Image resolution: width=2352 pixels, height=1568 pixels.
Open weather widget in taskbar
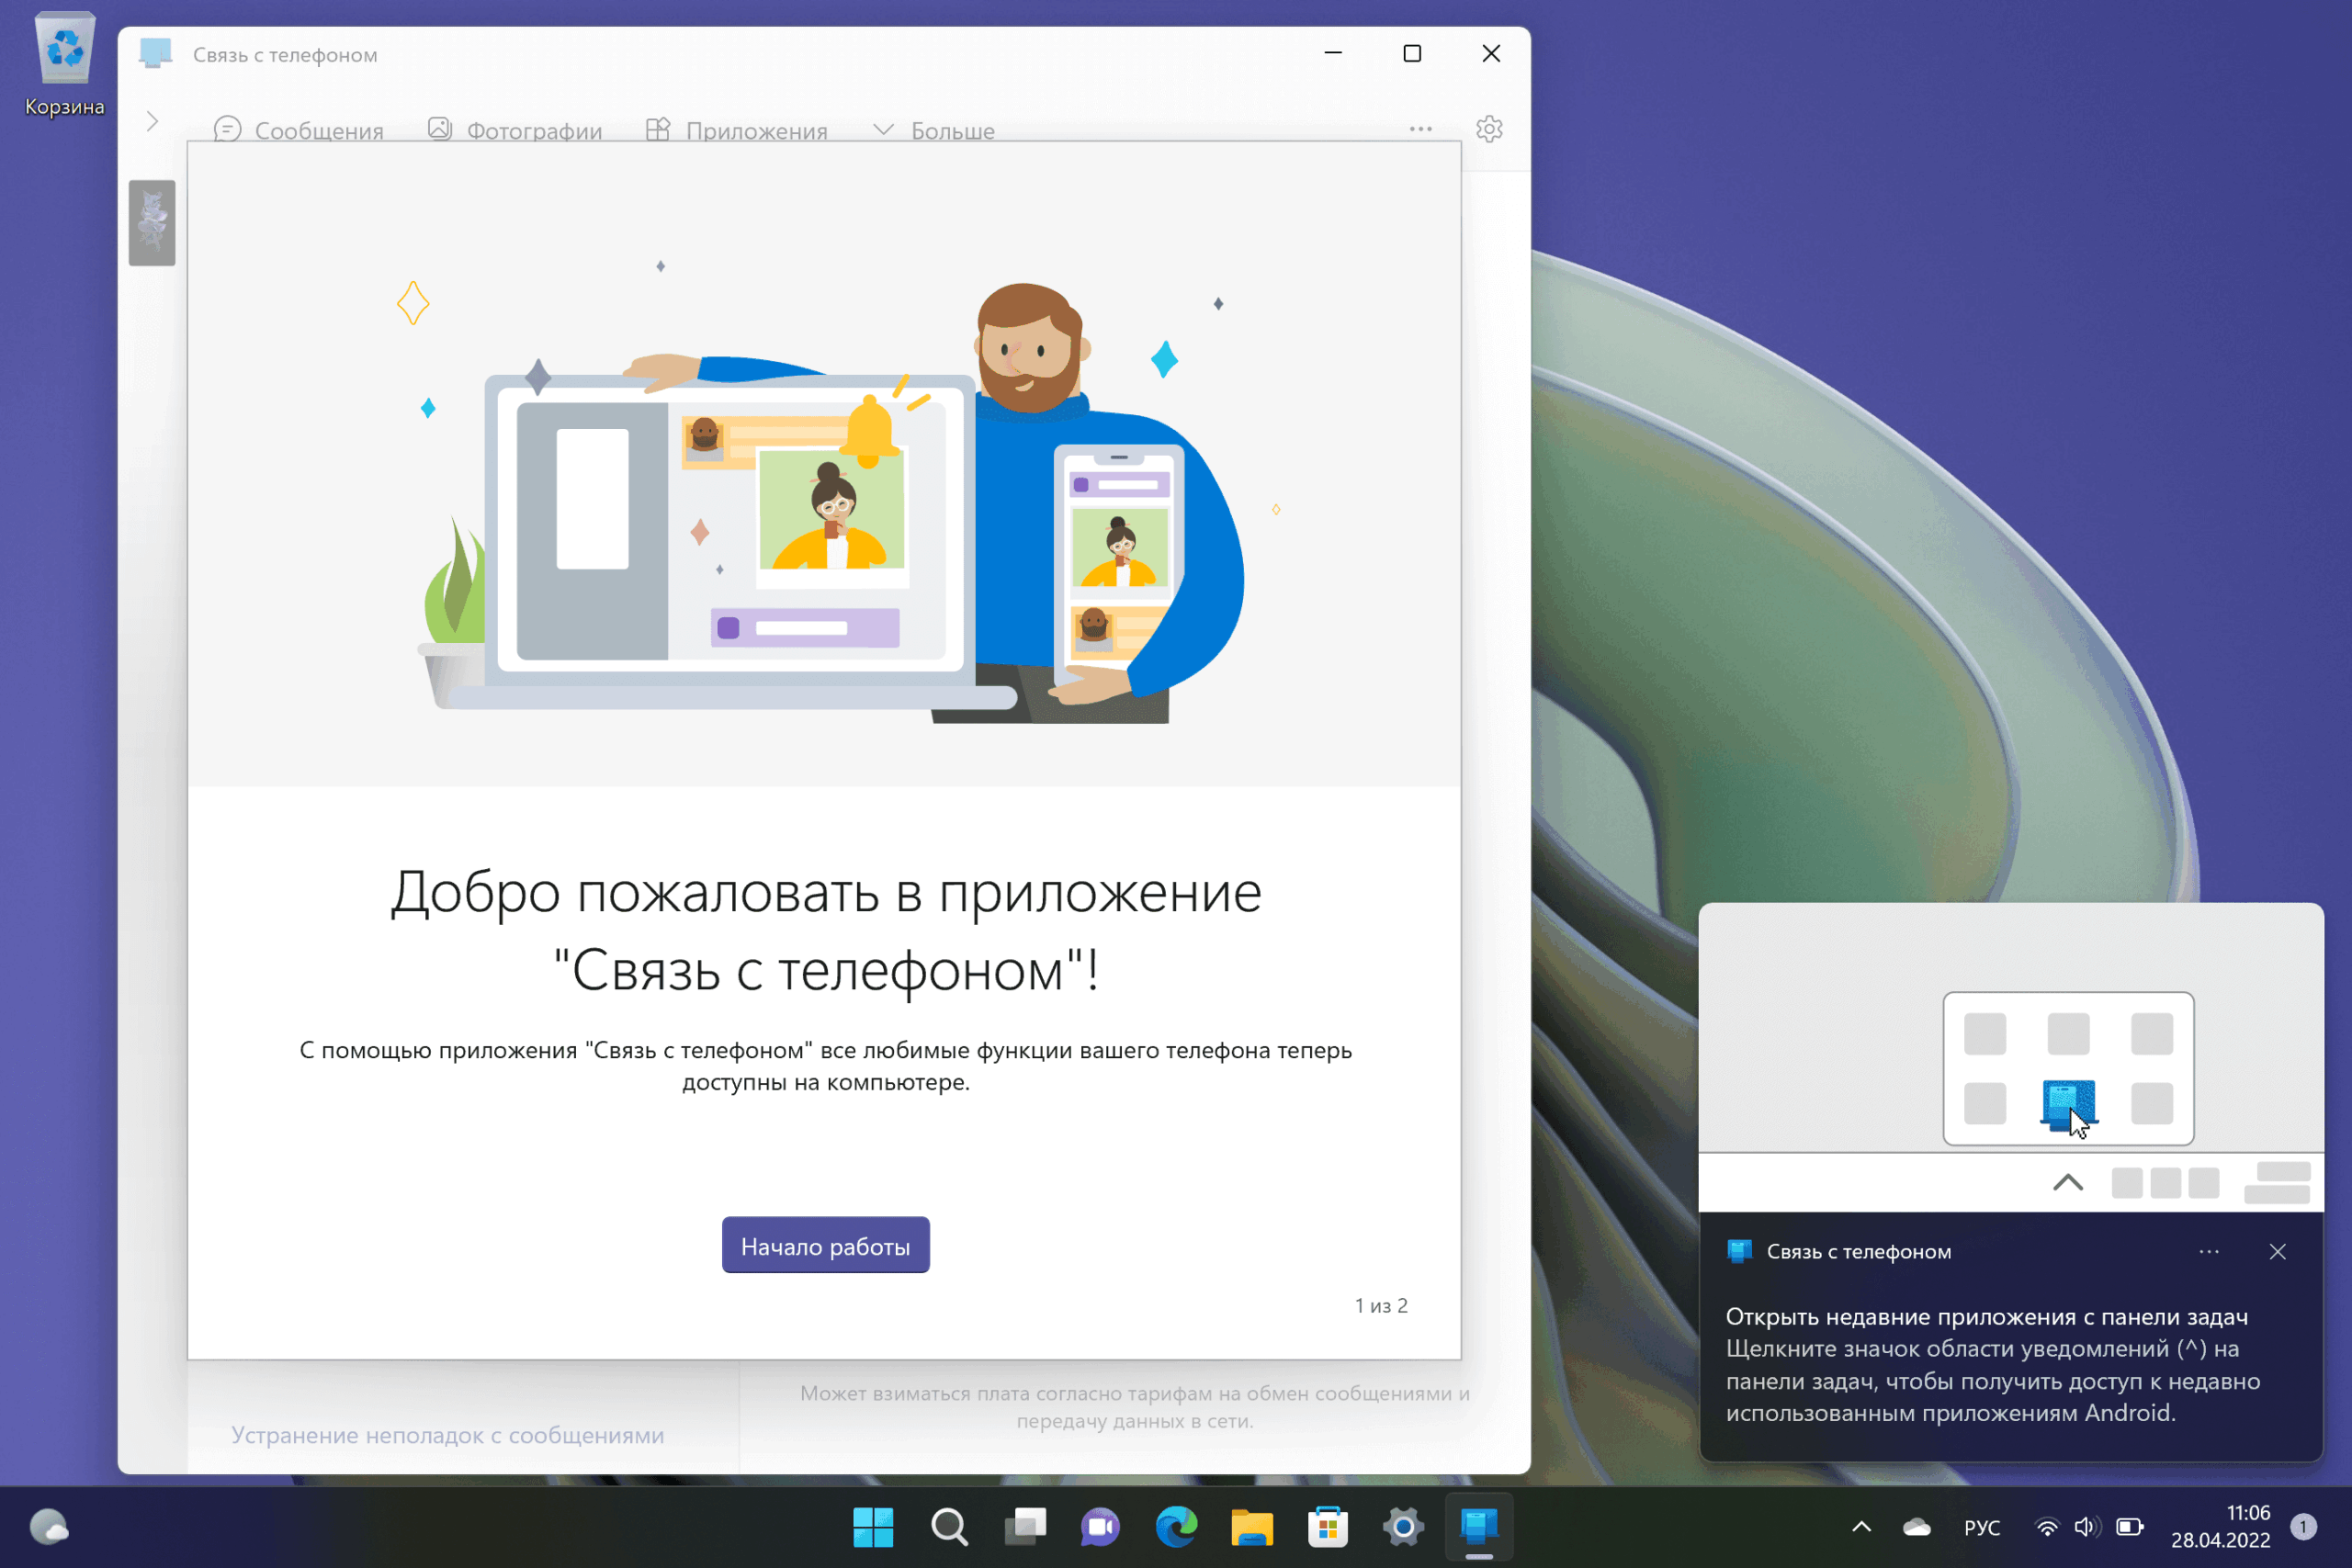coord(49,1526)
